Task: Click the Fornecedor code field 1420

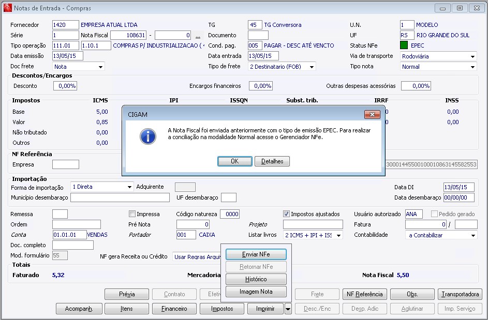Action: [x=66, y=25]
